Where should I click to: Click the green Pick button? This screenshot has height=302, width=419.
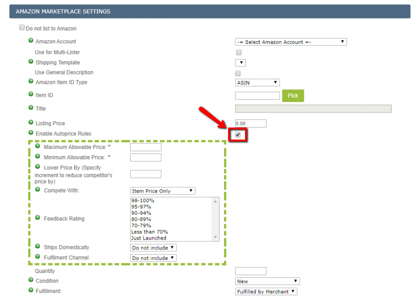click(x=293, y=96)
